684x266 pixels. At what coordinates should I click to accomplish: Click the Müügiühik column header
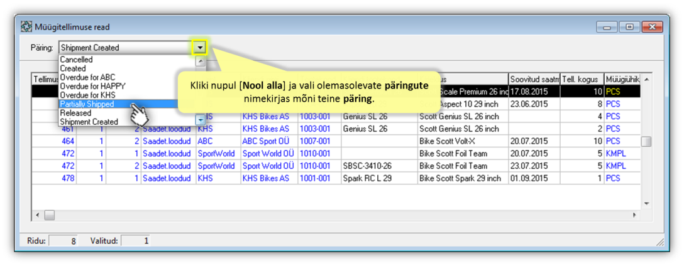click(x=622, y=79)
